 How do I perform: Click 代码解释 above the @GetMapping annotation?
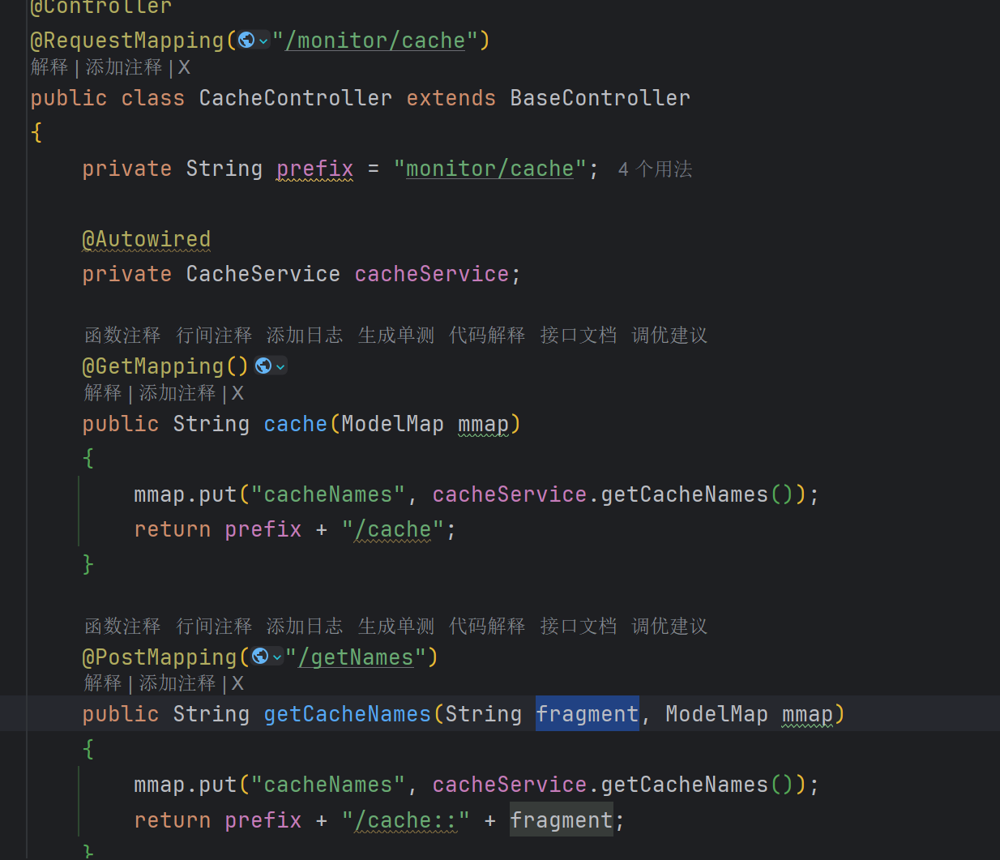(487, 335)
